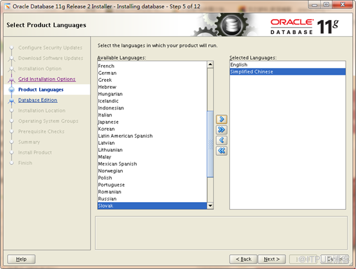The image size is (356, 269).
Task: Click the remove all languages double-arrow button
Action: click(x=222, y=151)
